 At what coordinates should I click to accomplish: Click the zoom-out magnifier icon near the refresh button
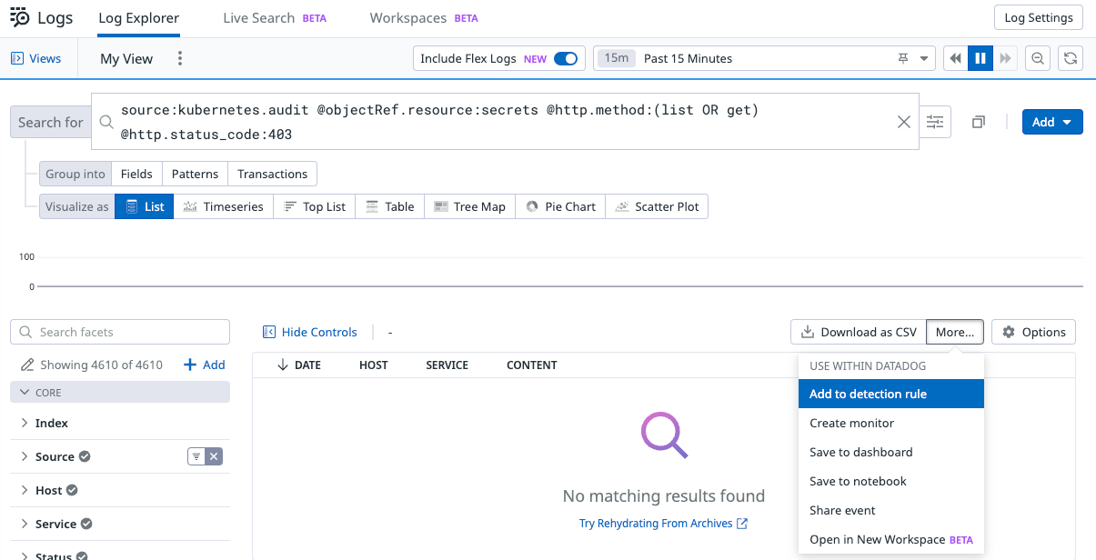pos(1038,57)
